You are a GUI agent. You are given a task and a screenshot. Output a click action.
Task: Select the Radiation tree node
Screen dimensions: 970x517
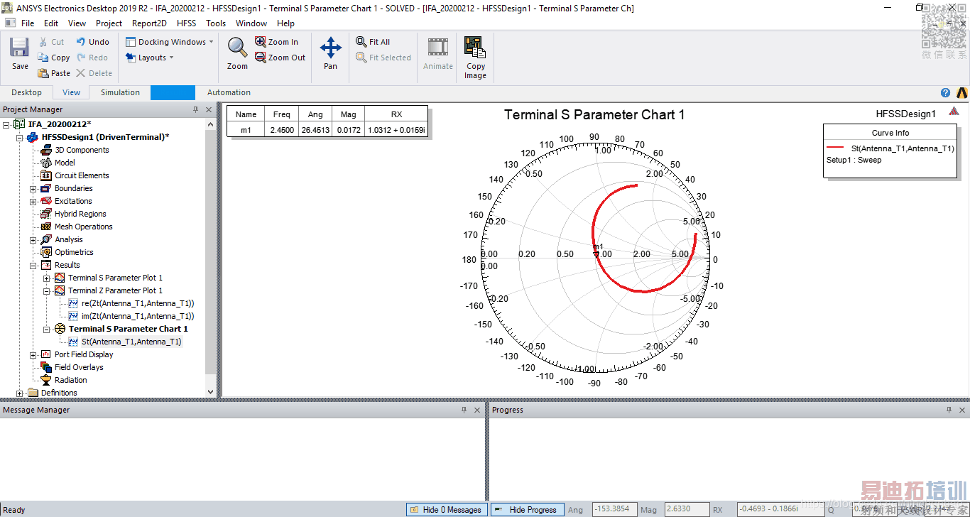tap(71, 380)
